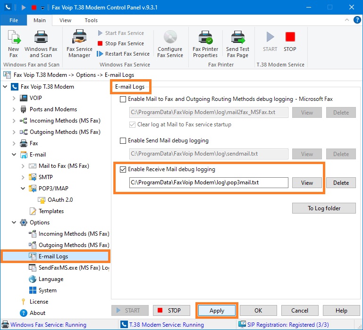Expand the Fax node arrow
The height and width of the screenshot is (330, 363).
tap(14, 143)
